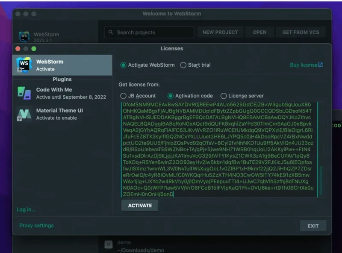Click the WebStorm icon in Welcome window
The width and height of the screenshot is (342, 253).
[x=24, y=36]
